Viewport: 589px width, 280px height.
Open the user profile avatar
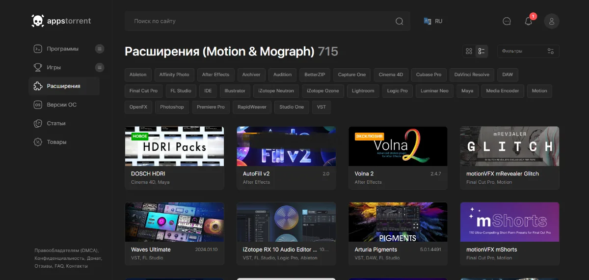[552, 21]
